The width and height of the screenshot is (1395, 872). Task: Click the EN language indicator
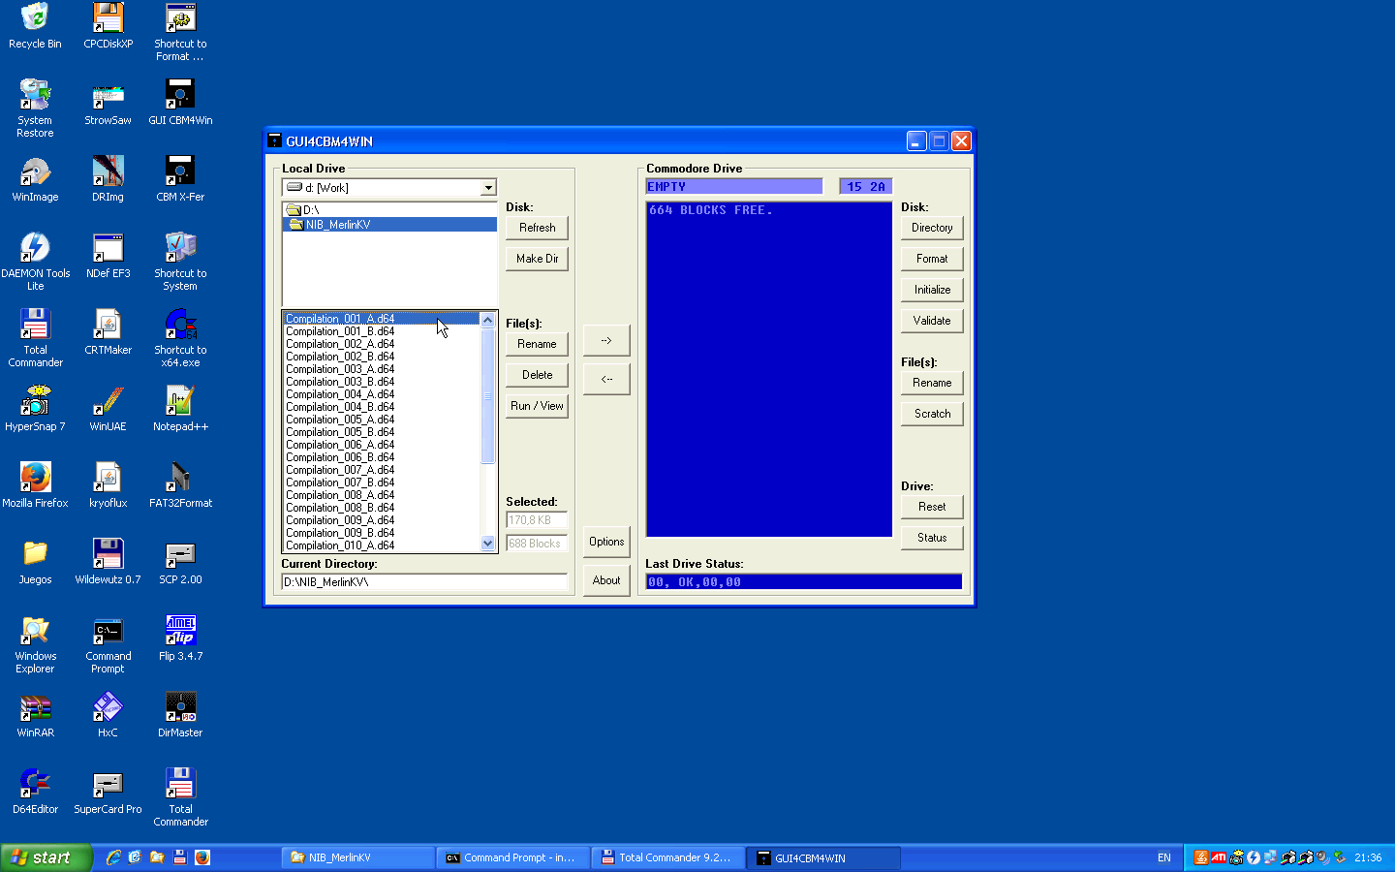(x=1164, y=857)
